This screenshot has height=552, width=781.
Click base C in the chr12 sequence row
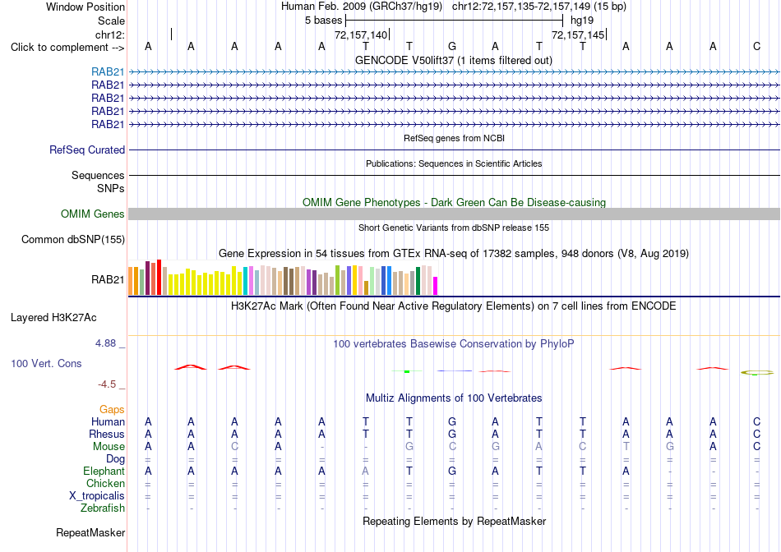click(756, 46)
